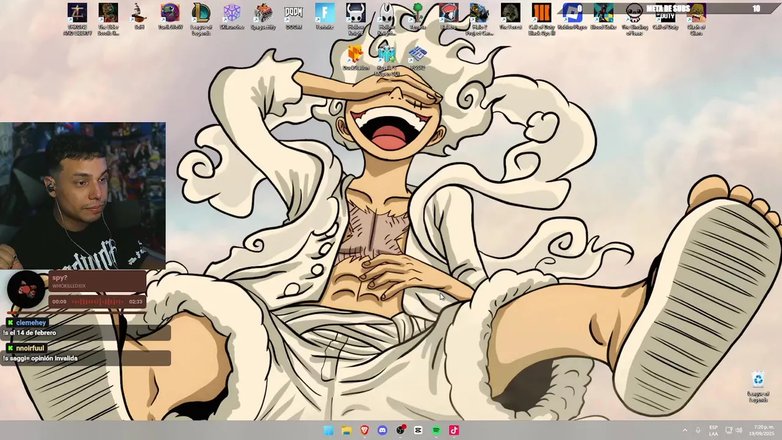Image resolution: width=782 pixels, height=440 pixels.
Task: Select the DOOM desktop shortcut
Action: [x=294, y=16]
